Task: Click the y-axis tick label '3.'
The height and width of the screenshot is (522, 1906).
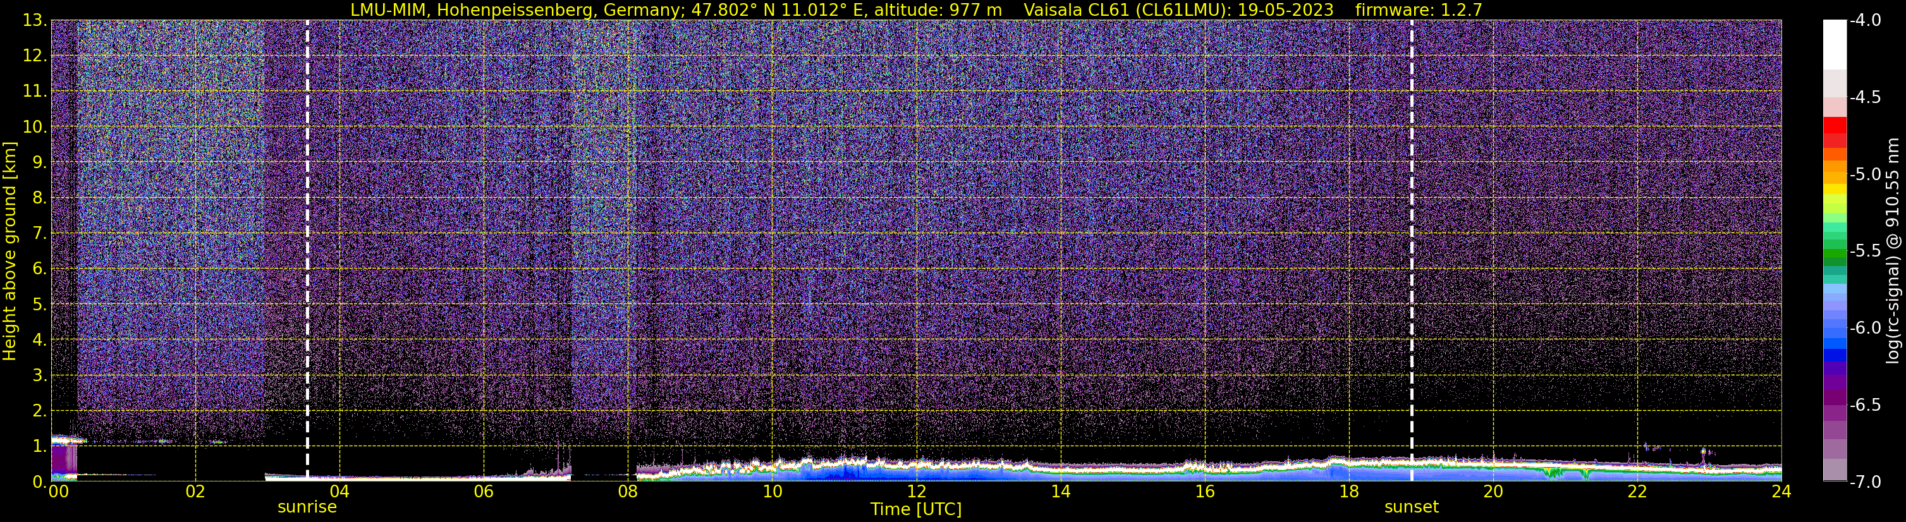Action: pyautogui.click(x=40, y=375)
